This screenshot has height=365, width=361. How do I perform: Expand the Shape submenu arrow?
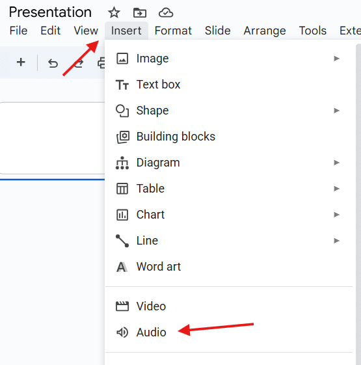(336, 111)
